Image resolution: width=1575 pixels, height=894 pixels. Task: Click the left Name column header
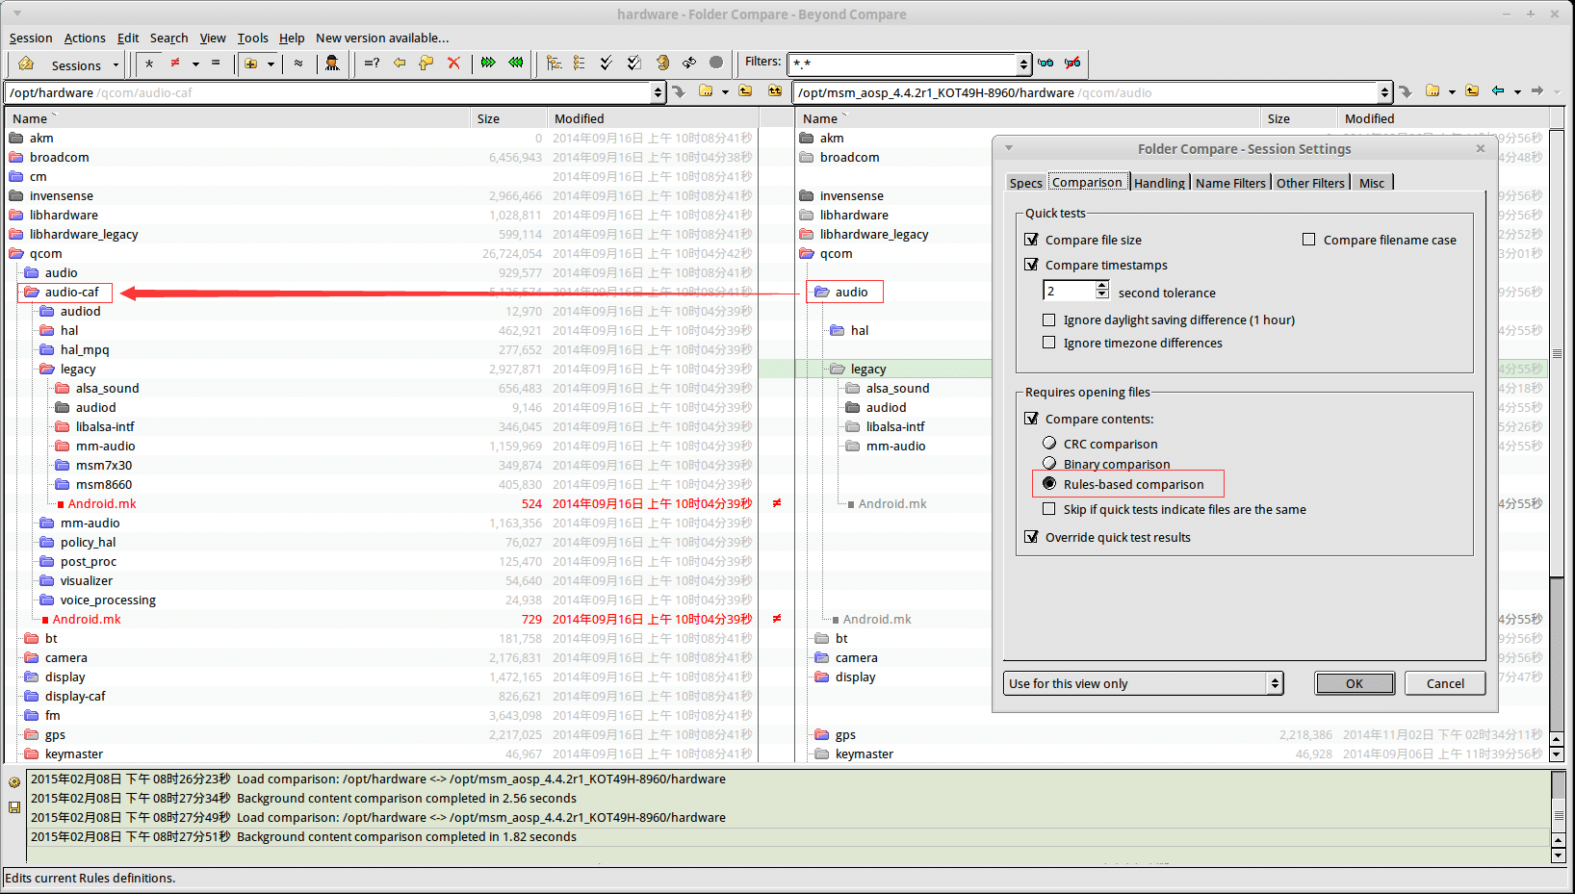(x=239, y=118)
